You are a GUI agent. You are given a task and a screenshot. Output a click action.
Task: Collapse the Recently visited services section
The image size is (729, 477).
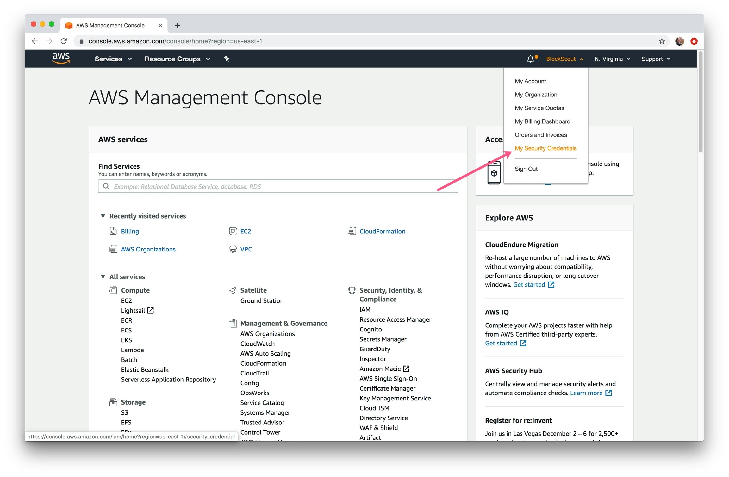103,216
